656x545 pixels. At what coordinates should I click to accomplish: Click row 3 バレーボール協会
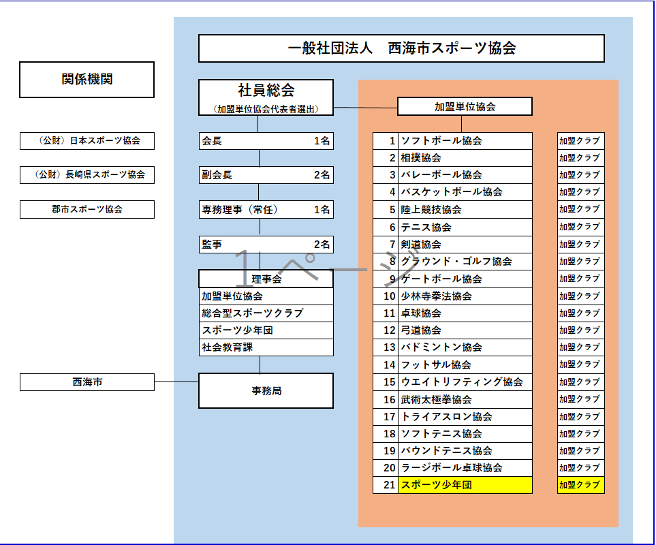click(453, 175)
